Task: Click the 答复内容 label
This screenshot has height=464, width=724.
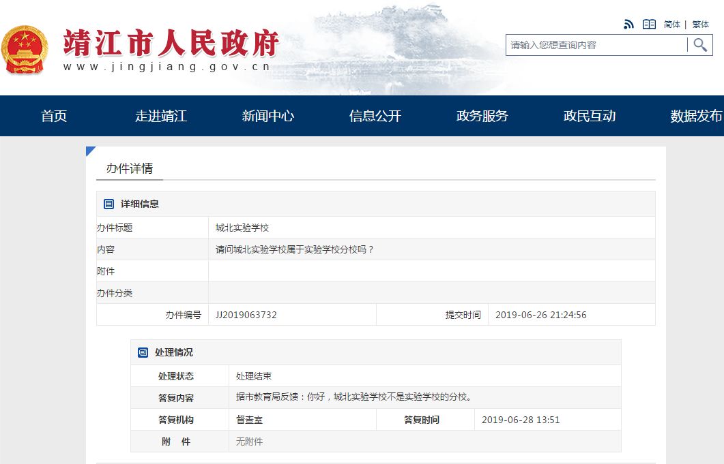Action: [176, 398]
